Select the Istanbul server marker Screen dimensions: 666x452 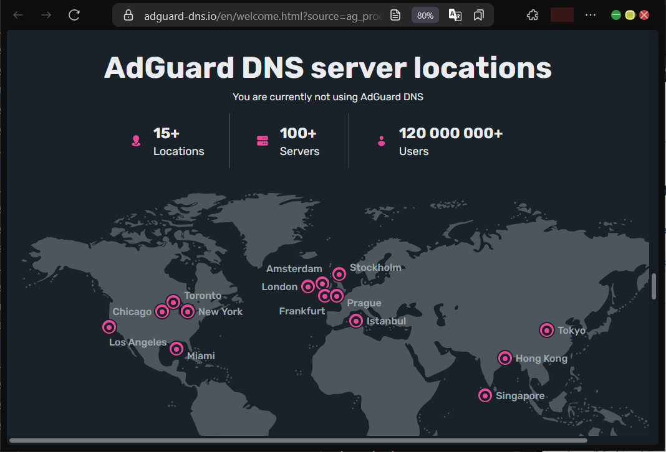click(356, 321)
